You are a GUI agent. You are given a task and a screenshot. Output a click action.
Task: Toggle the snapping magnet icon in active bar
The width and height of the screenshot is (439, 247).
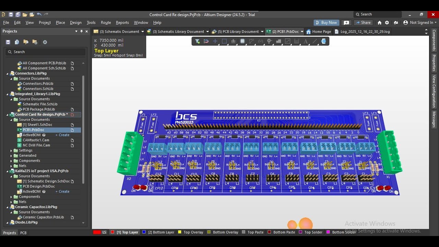pos(206,41)
